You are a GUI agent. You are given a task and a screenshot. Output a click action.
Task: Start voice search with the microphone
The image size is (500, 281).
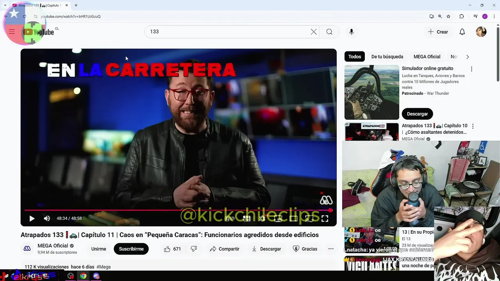[x=352, y=32]
